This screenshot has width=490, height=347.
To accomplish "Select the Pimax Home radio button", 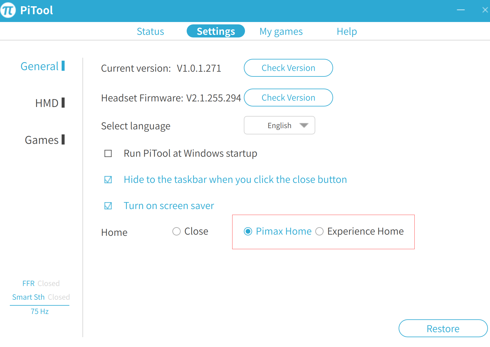I will (248, 231).
